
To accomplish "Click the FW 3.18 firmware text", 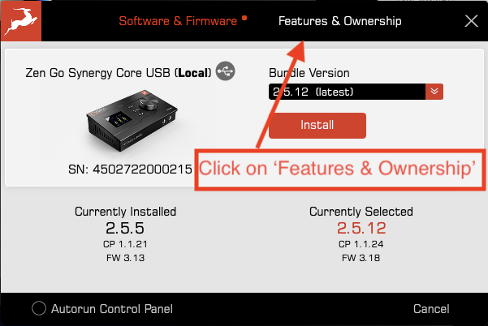I will [361, 258].
